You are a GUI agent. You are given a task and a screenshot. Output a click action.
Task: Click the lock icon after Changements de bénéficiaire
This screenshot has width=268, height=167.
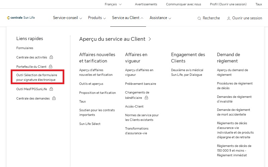tap(146, 98)
